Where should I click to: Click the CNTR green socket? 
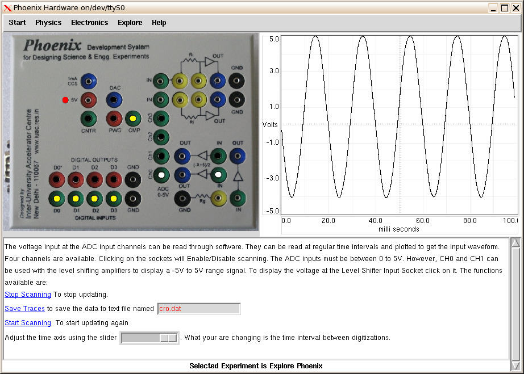[x=89, y=119]
